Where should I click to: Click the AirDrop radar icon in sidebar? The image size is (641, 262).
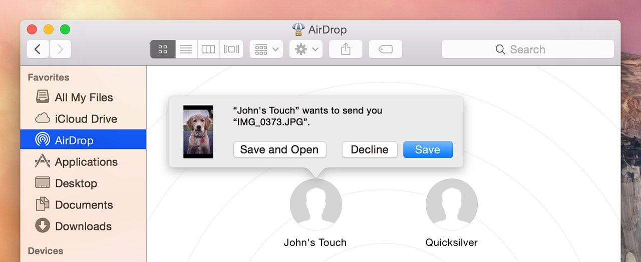point(43,139)
